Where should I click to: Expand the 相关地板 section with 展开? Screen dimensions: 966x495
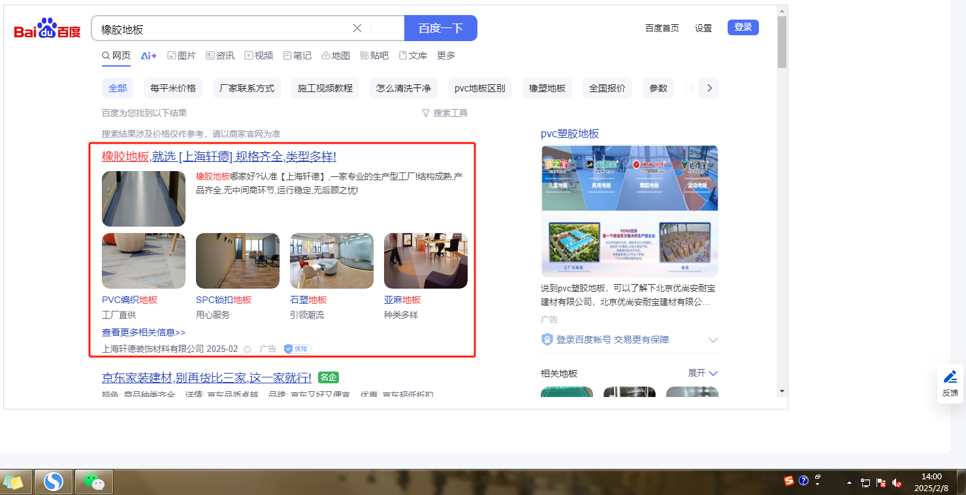[x=703, y=373]
